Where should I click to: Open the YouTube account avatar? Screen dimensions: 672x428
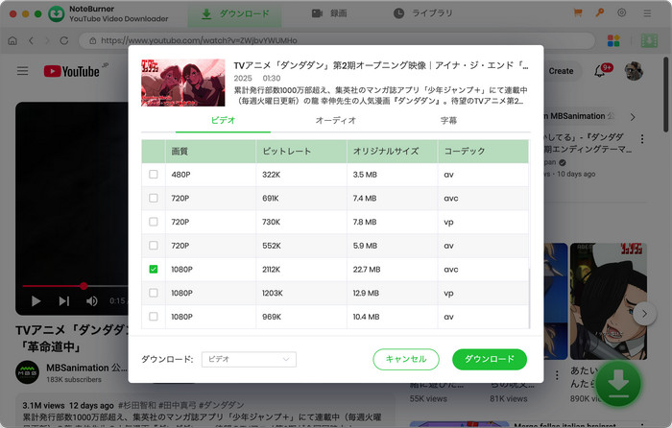point(634,71)
